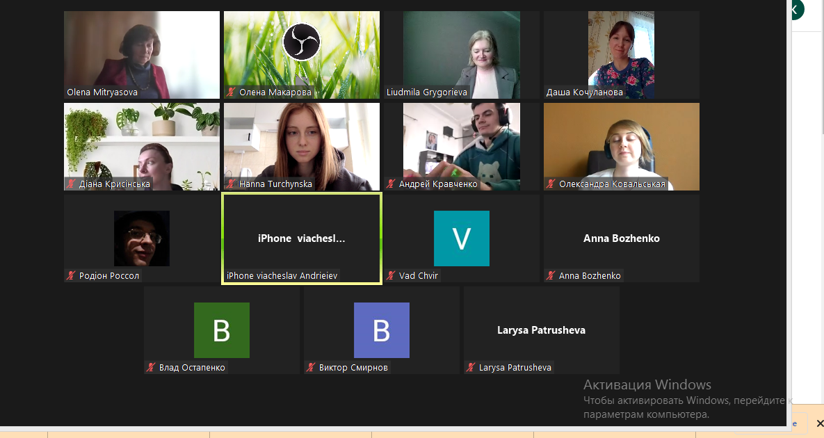The image size is (824, 438).
Task: Select the 'Діана Крисінська' name label
Action: tap(115, 184)
